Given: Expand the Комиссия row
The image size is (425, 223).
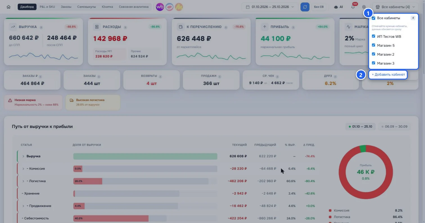Looking at the screenshot, I should point(23,169).
